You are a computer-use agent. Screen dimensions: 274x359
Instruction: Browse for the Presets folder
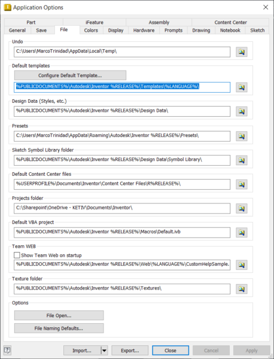click(x=242, y=136)
